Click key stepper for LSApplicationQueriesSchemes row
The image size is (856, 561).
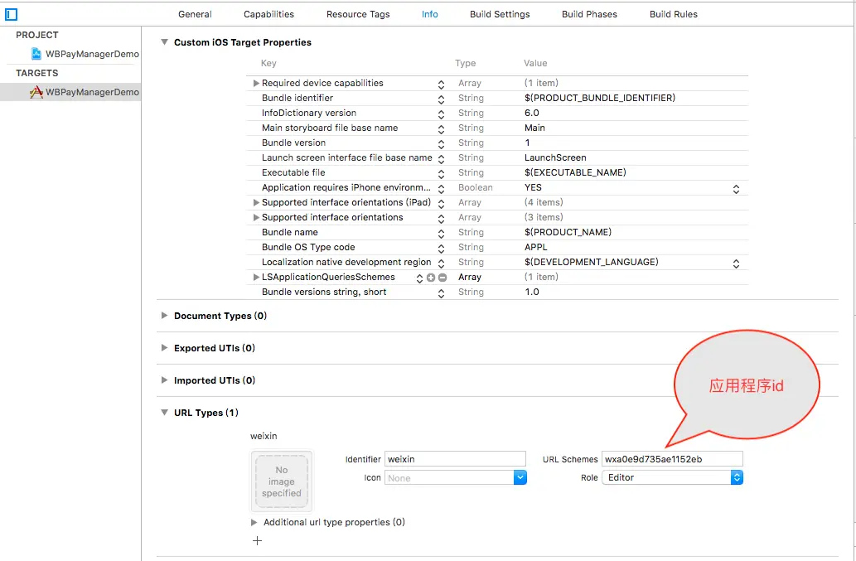419,278
